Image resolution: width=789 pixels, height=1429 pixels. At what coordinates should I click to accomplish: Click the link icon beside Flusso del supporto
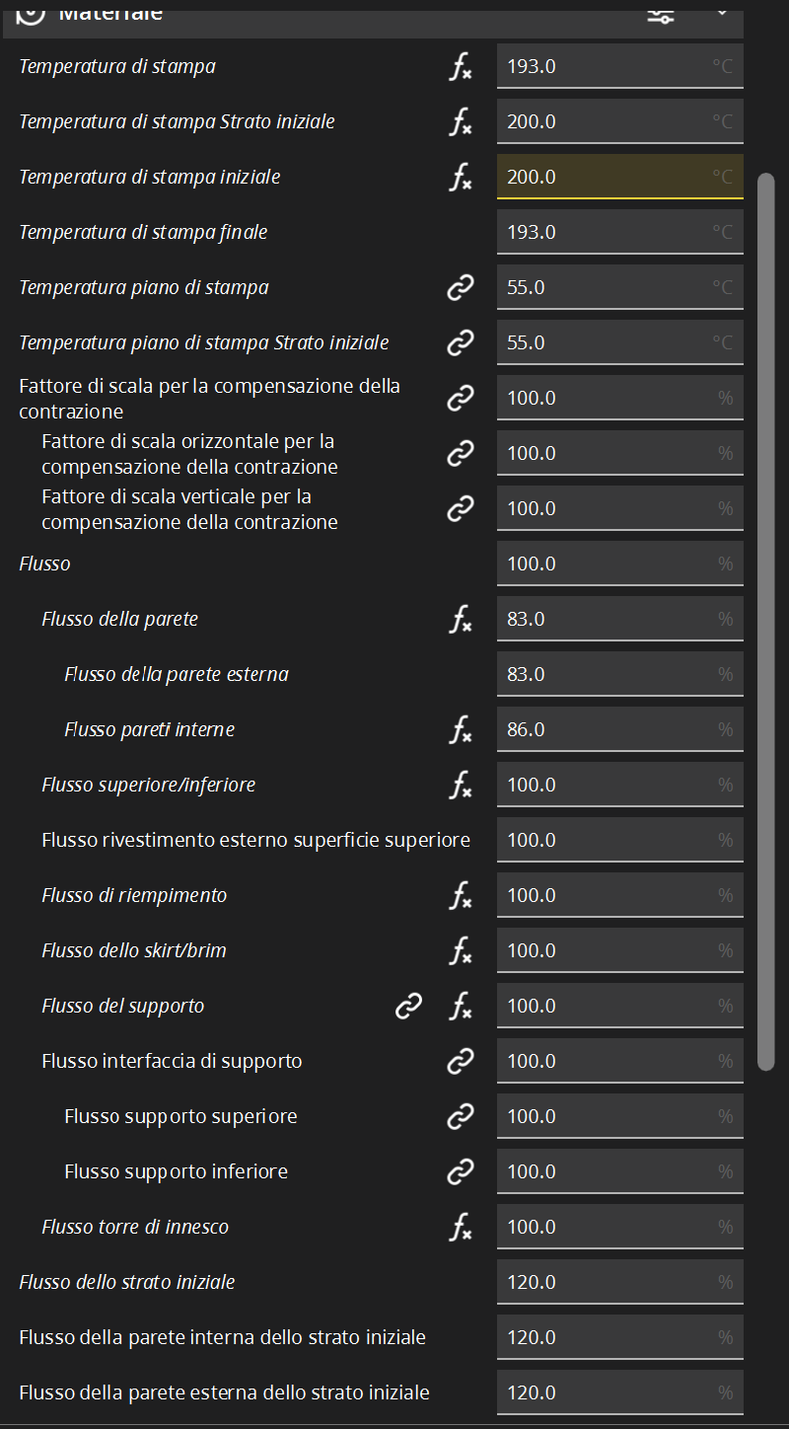point(408,1007)
